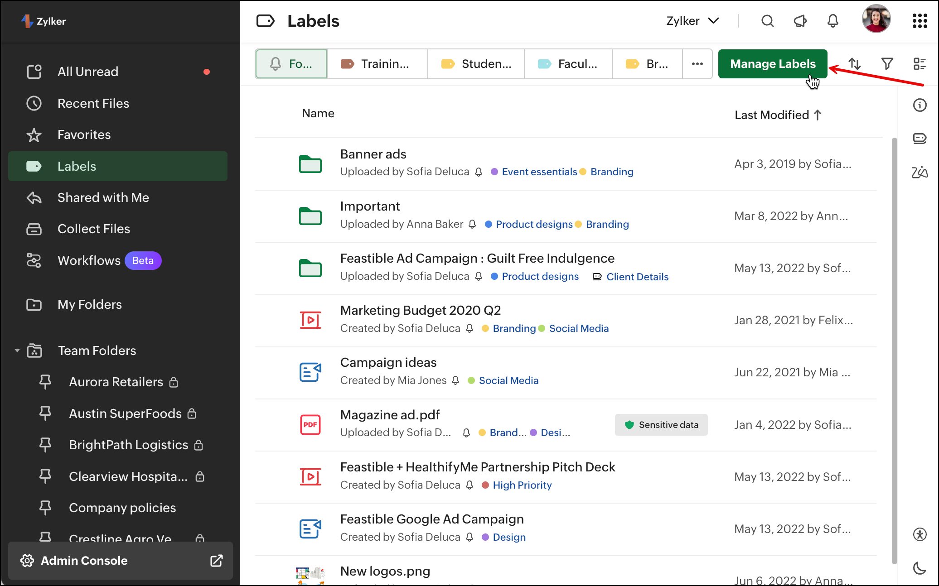The image size is (939, 586).
Task: Open the info details panel icon
Action: (920, 106)
